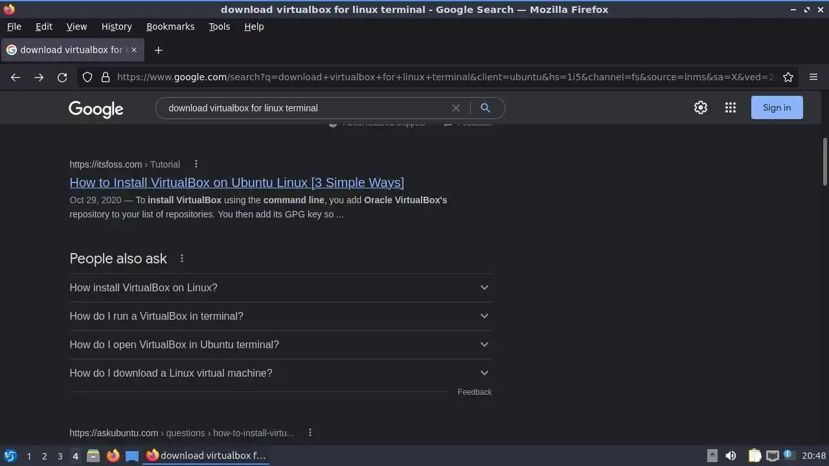Viewport: 829px width, 466px height.
Task: Activate the Firefox window taskbar entry
Action: (207, 456)
